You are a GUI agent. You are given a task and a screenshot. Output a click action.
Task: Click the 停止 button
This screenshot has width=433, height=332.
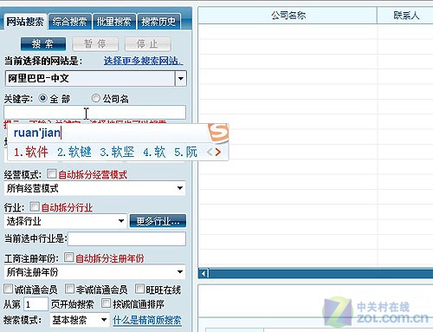pyautogui.click(x=147, y=44)
